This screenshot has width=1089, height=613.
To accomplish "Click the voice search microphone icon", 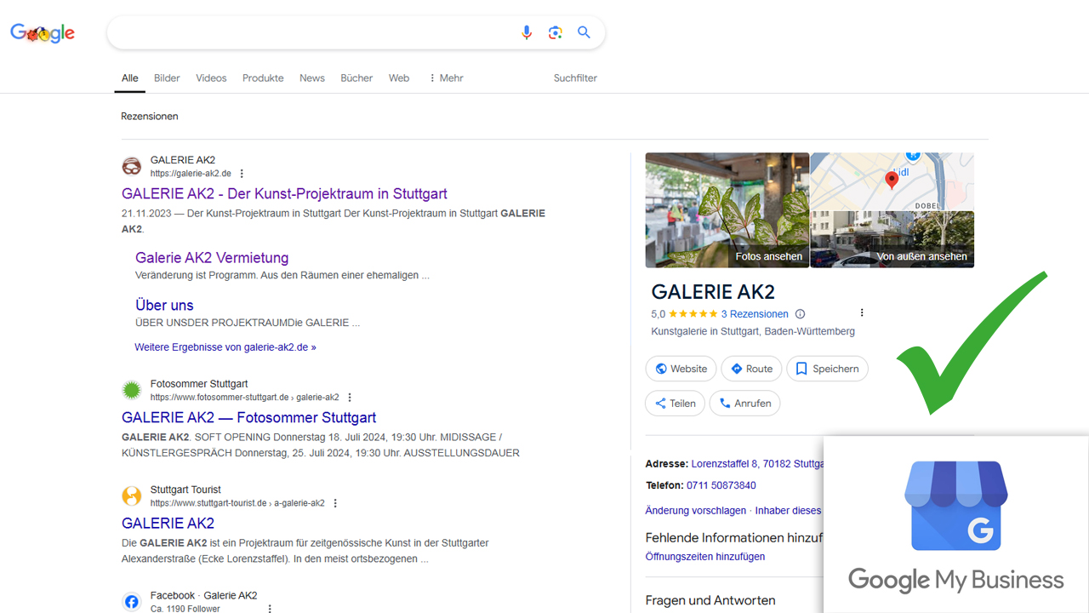I will 527,32.
